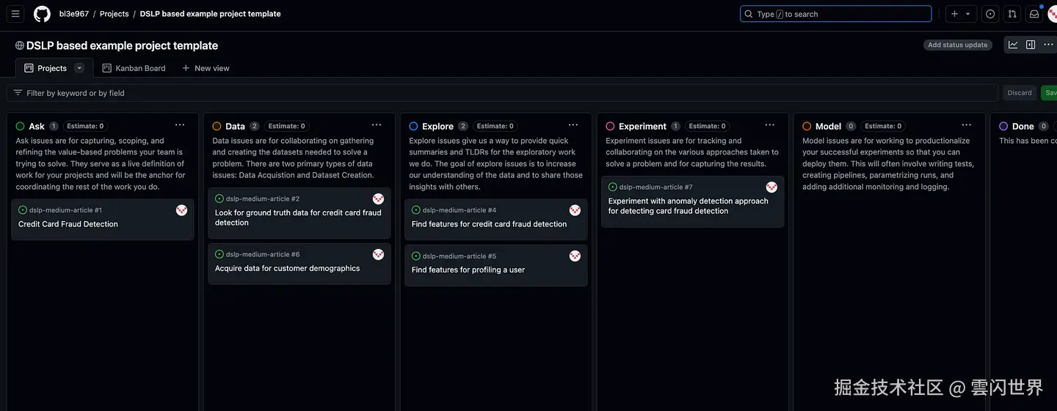Open the project's three-dot options menu
The image size is (1057, 411).
(1048, 45)
